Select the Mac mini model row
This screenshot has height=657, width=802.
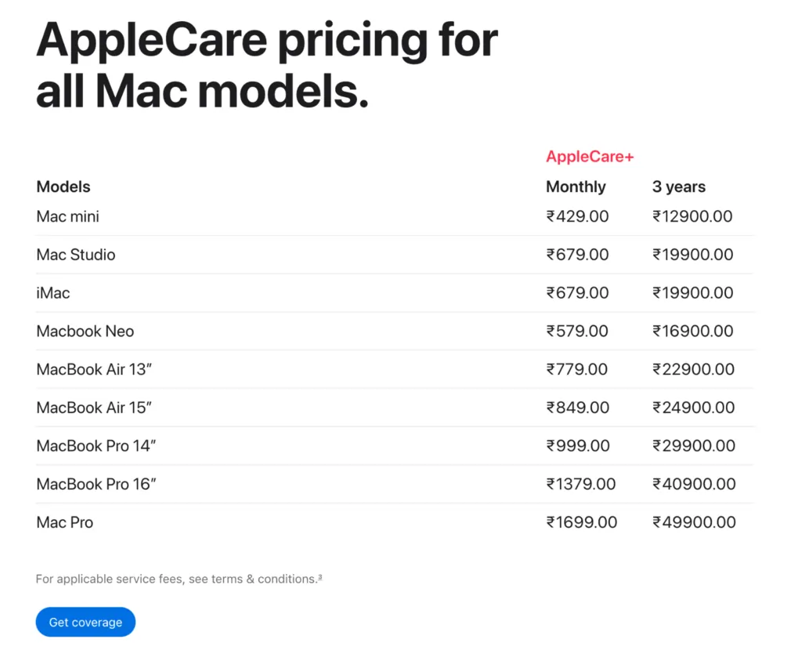pos(395,216)
